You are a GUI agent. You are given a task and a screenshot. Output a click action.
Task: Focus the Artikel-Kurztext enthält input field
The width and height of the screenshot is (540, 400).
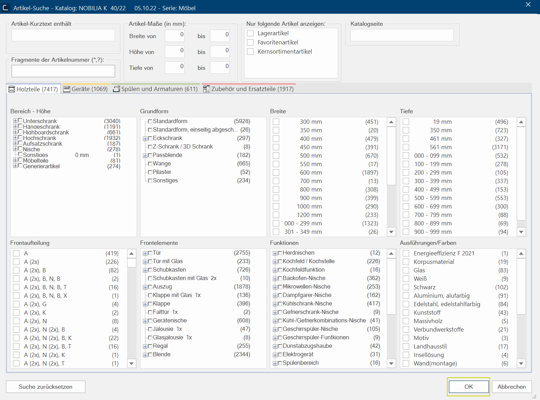pos(63,35)
